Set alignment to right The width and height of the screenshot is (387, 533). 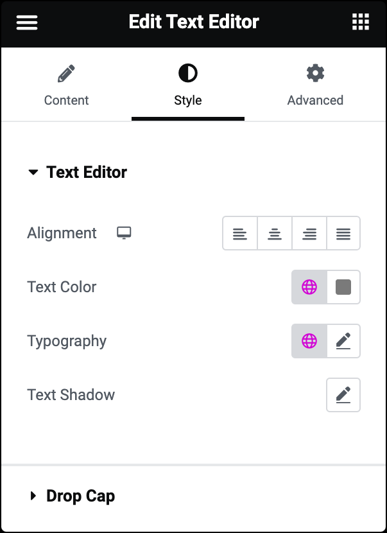(309, 233)
